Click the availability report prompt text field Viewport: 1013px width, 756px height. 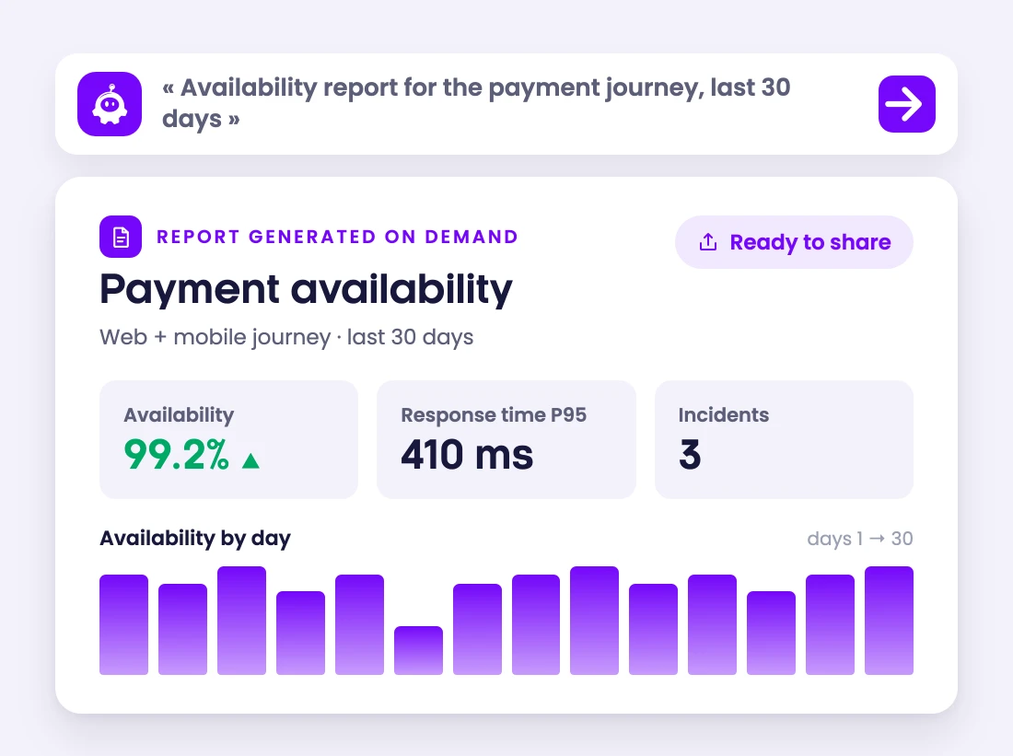click(476, 103)
